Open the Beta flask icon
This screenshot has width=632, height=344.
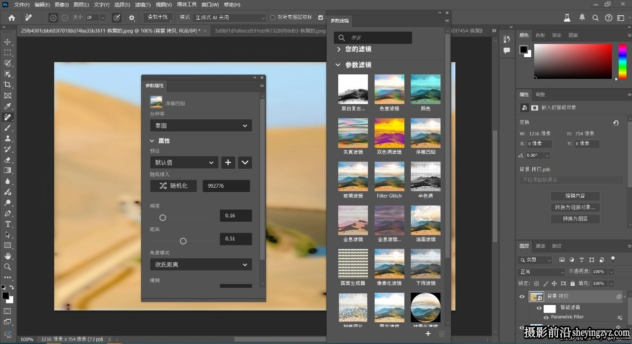568,17
